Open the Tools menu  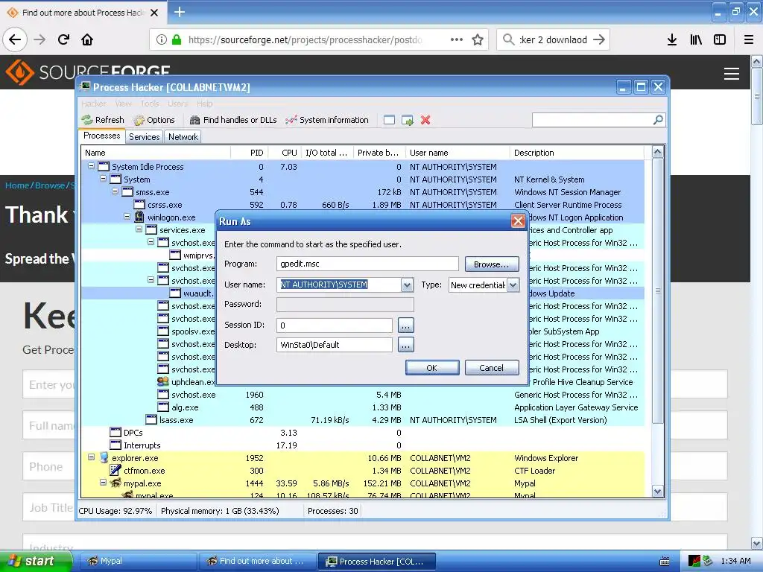150,104
